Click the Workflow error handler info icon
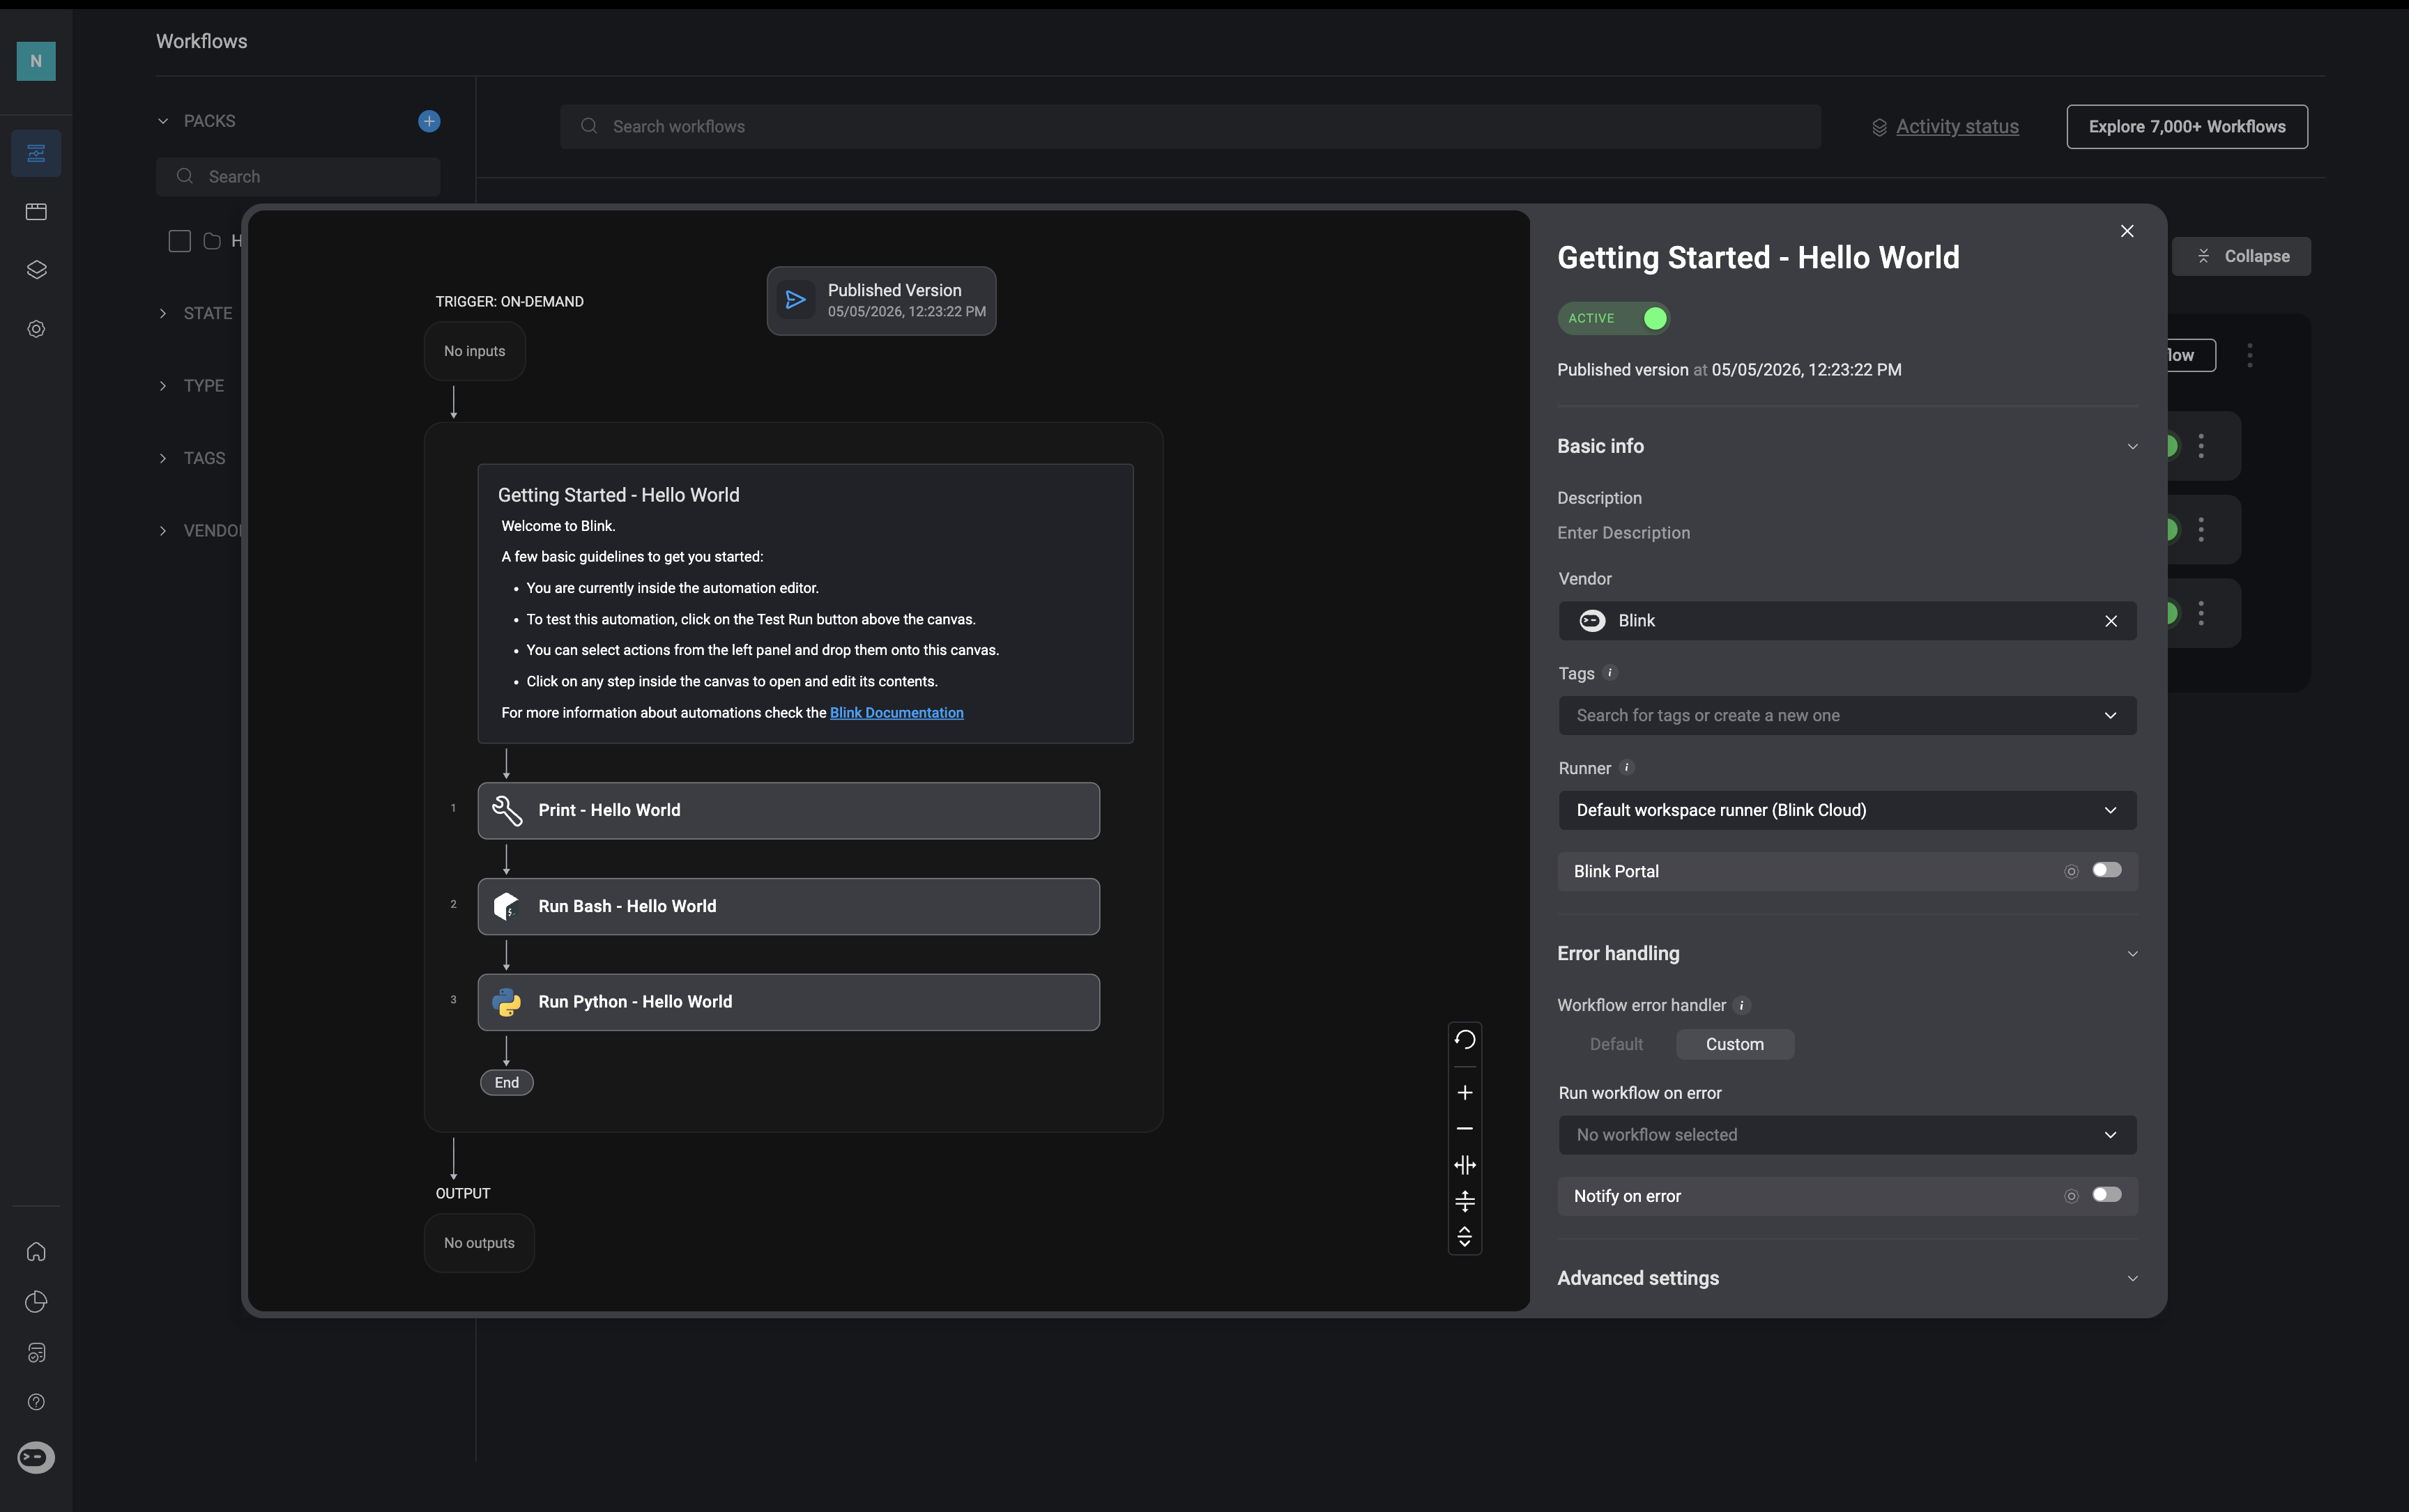2409x1512 pixels. click(x=1742, y=1005)
